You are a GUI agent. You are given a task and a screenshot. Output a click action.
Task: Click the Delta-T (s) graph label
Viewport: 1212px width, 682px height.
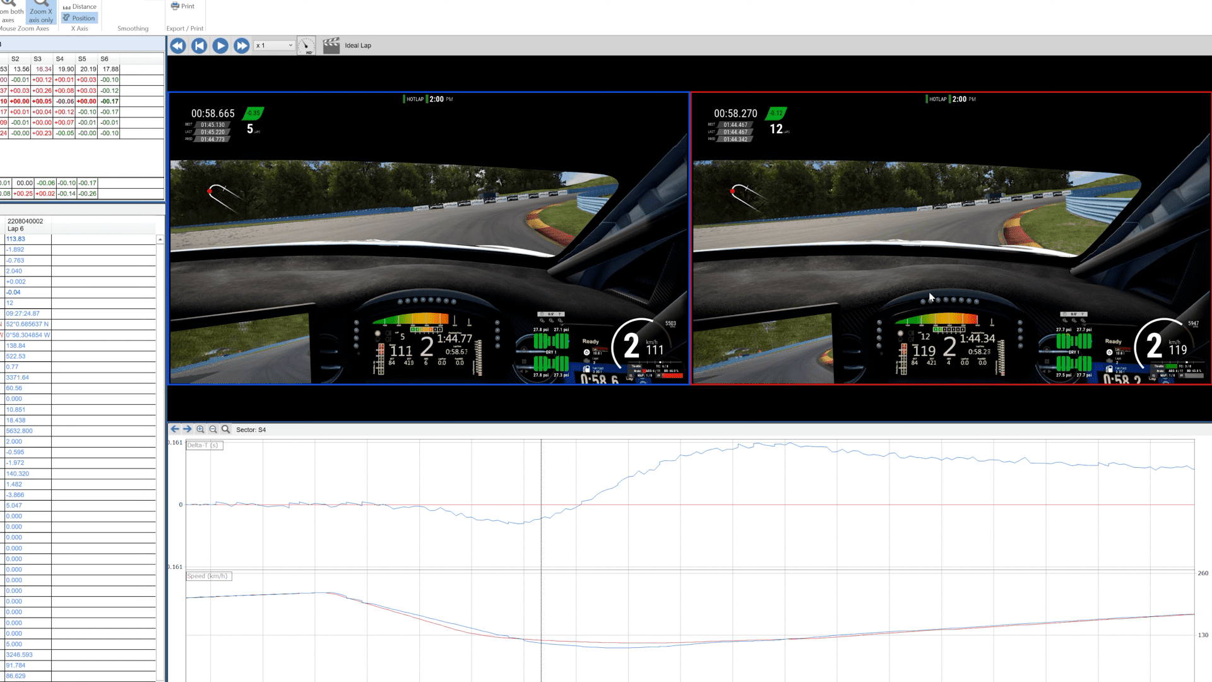click(x=203, y=445)
